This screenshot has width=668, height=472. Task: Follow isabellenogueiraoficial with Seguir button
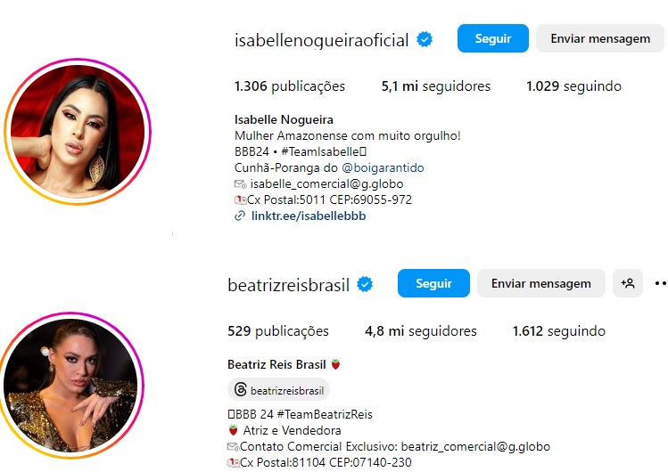[x=493, y=38]
